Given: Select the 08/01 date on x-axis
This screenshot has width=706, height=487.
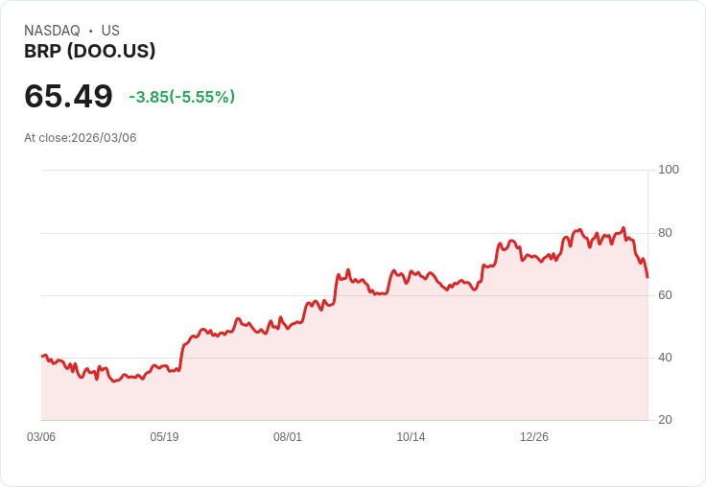Looking at the screenshot, I should point(288,437).
